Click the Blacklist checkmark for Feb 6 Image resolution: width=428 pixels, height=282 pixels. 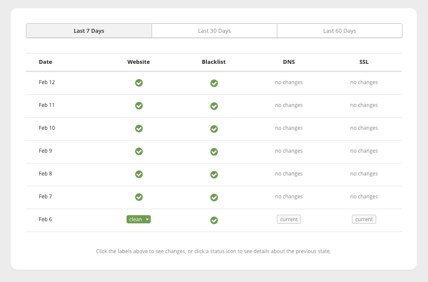coord(214,220)
